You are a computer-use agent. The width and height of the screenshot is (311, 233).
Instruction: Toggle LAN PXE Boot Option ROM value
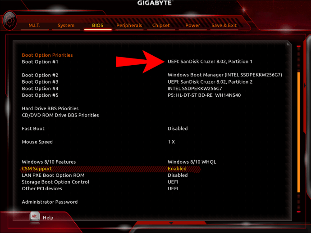click(178, 175)
